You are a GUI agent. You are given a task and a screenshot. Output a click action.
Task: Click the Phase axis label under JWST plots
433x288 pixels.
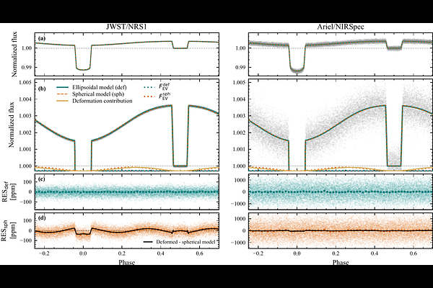point(127,262)
